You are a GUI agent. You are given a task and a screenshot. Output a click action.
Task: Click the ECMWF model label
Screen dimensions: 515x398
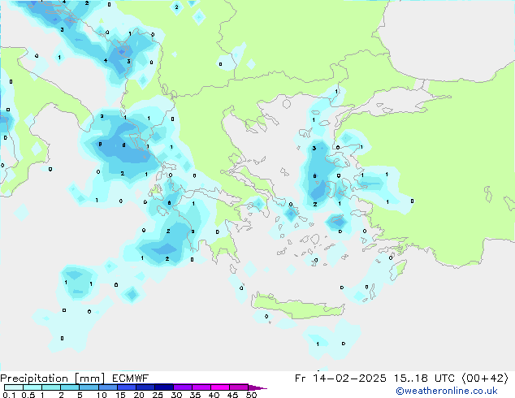(131, 379)
